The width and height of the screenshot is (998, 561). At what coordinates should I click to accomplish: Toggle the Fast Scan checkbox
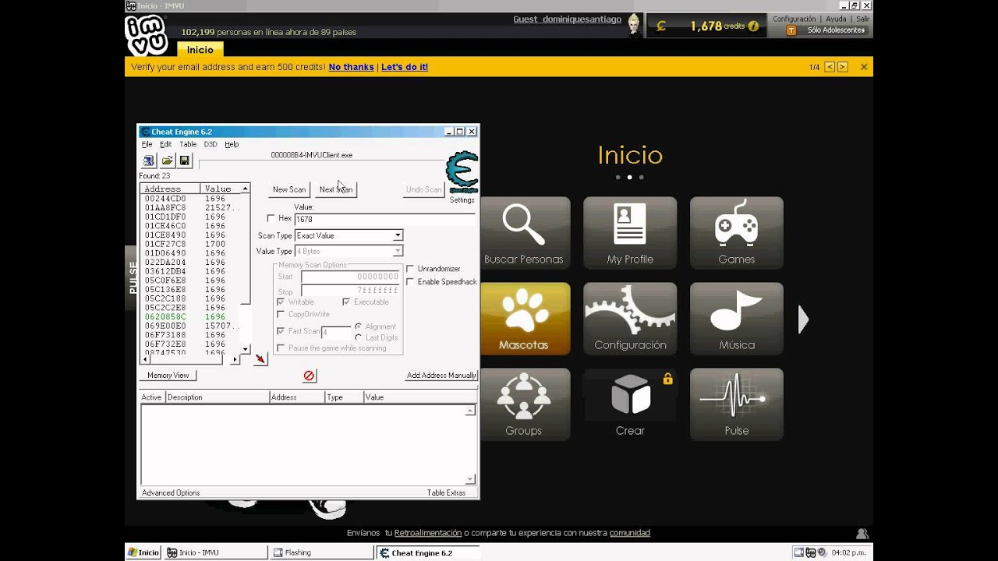281,331
